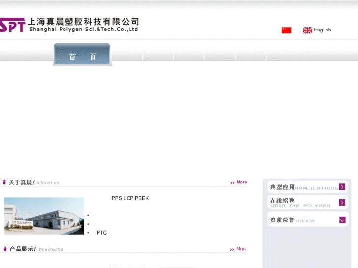Switch language via Chinese flag icon

pyautogui.click(x=286, y=30)
